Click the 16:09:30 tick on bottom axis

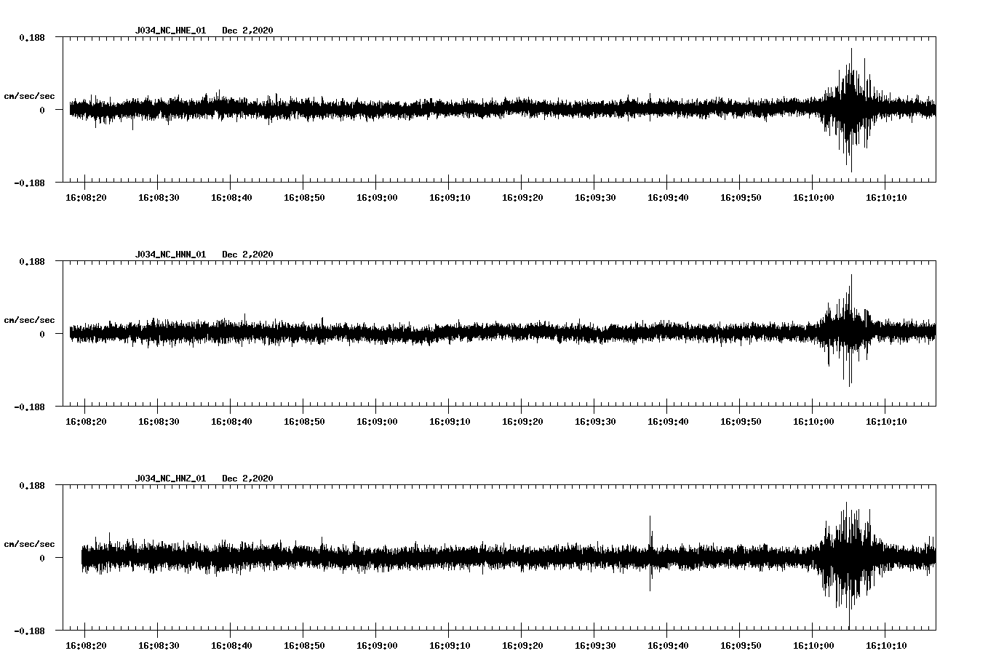[596, 644]
